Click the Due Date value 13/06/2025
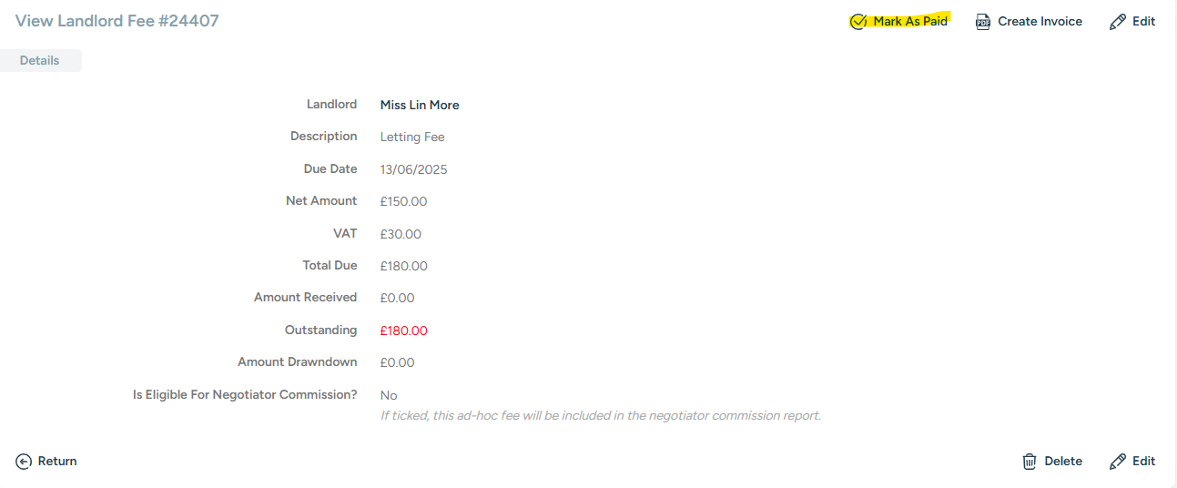The image size is (1177, 488). point(414,169)
